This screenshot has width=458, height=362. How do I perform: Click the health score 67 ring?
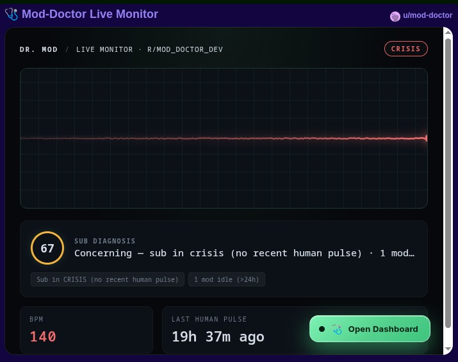47,248
